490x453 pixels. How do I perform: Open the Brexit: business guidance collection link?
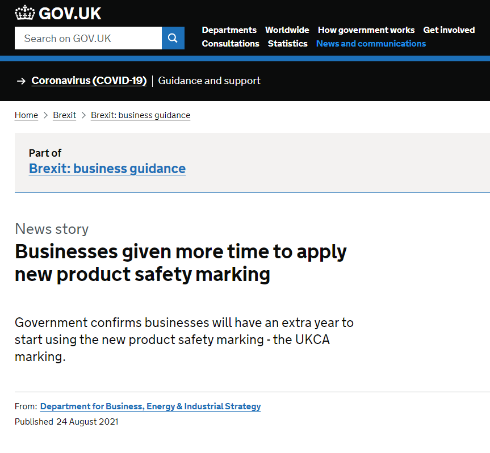tap(107, 169)
